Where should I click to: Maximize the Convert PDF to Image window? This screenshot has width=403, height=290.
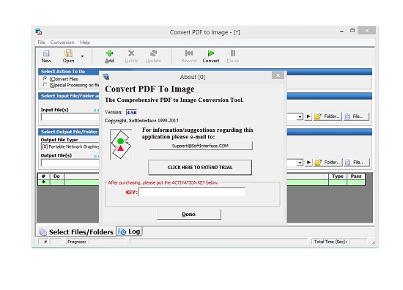352,31
